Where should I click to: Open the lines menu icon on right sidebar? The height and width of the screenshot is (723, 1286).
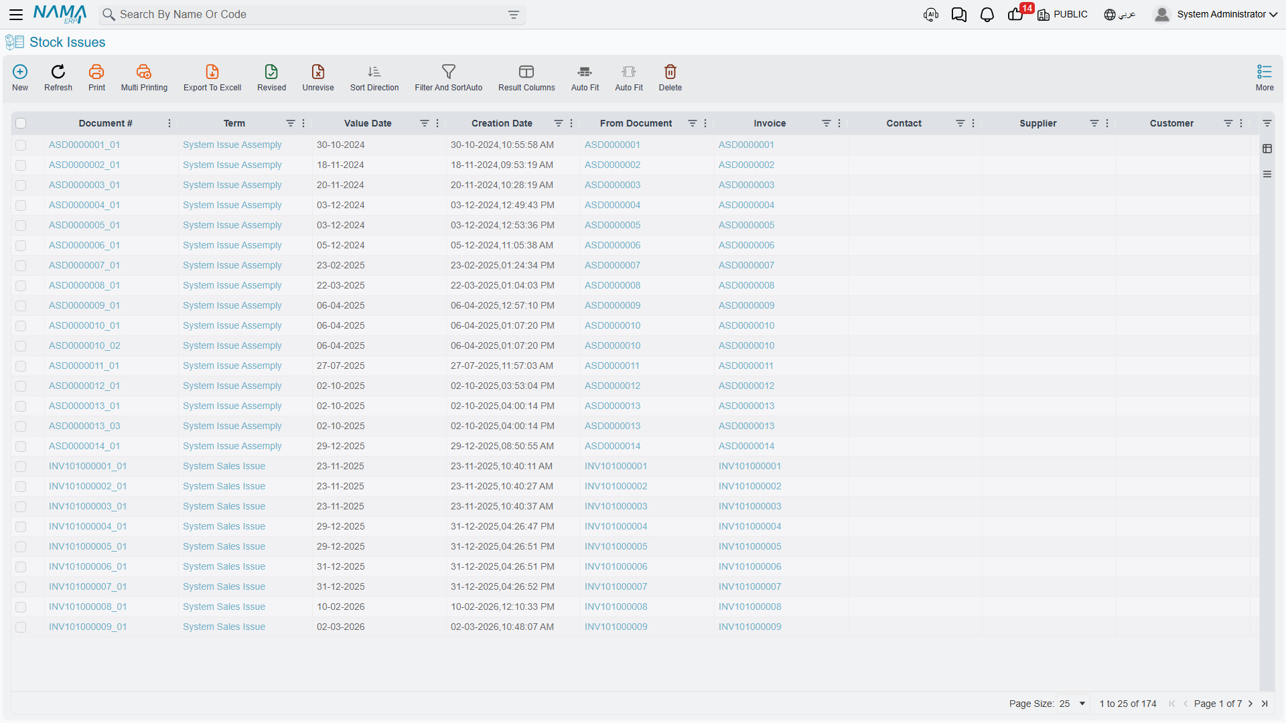[x=1267, y=174]
